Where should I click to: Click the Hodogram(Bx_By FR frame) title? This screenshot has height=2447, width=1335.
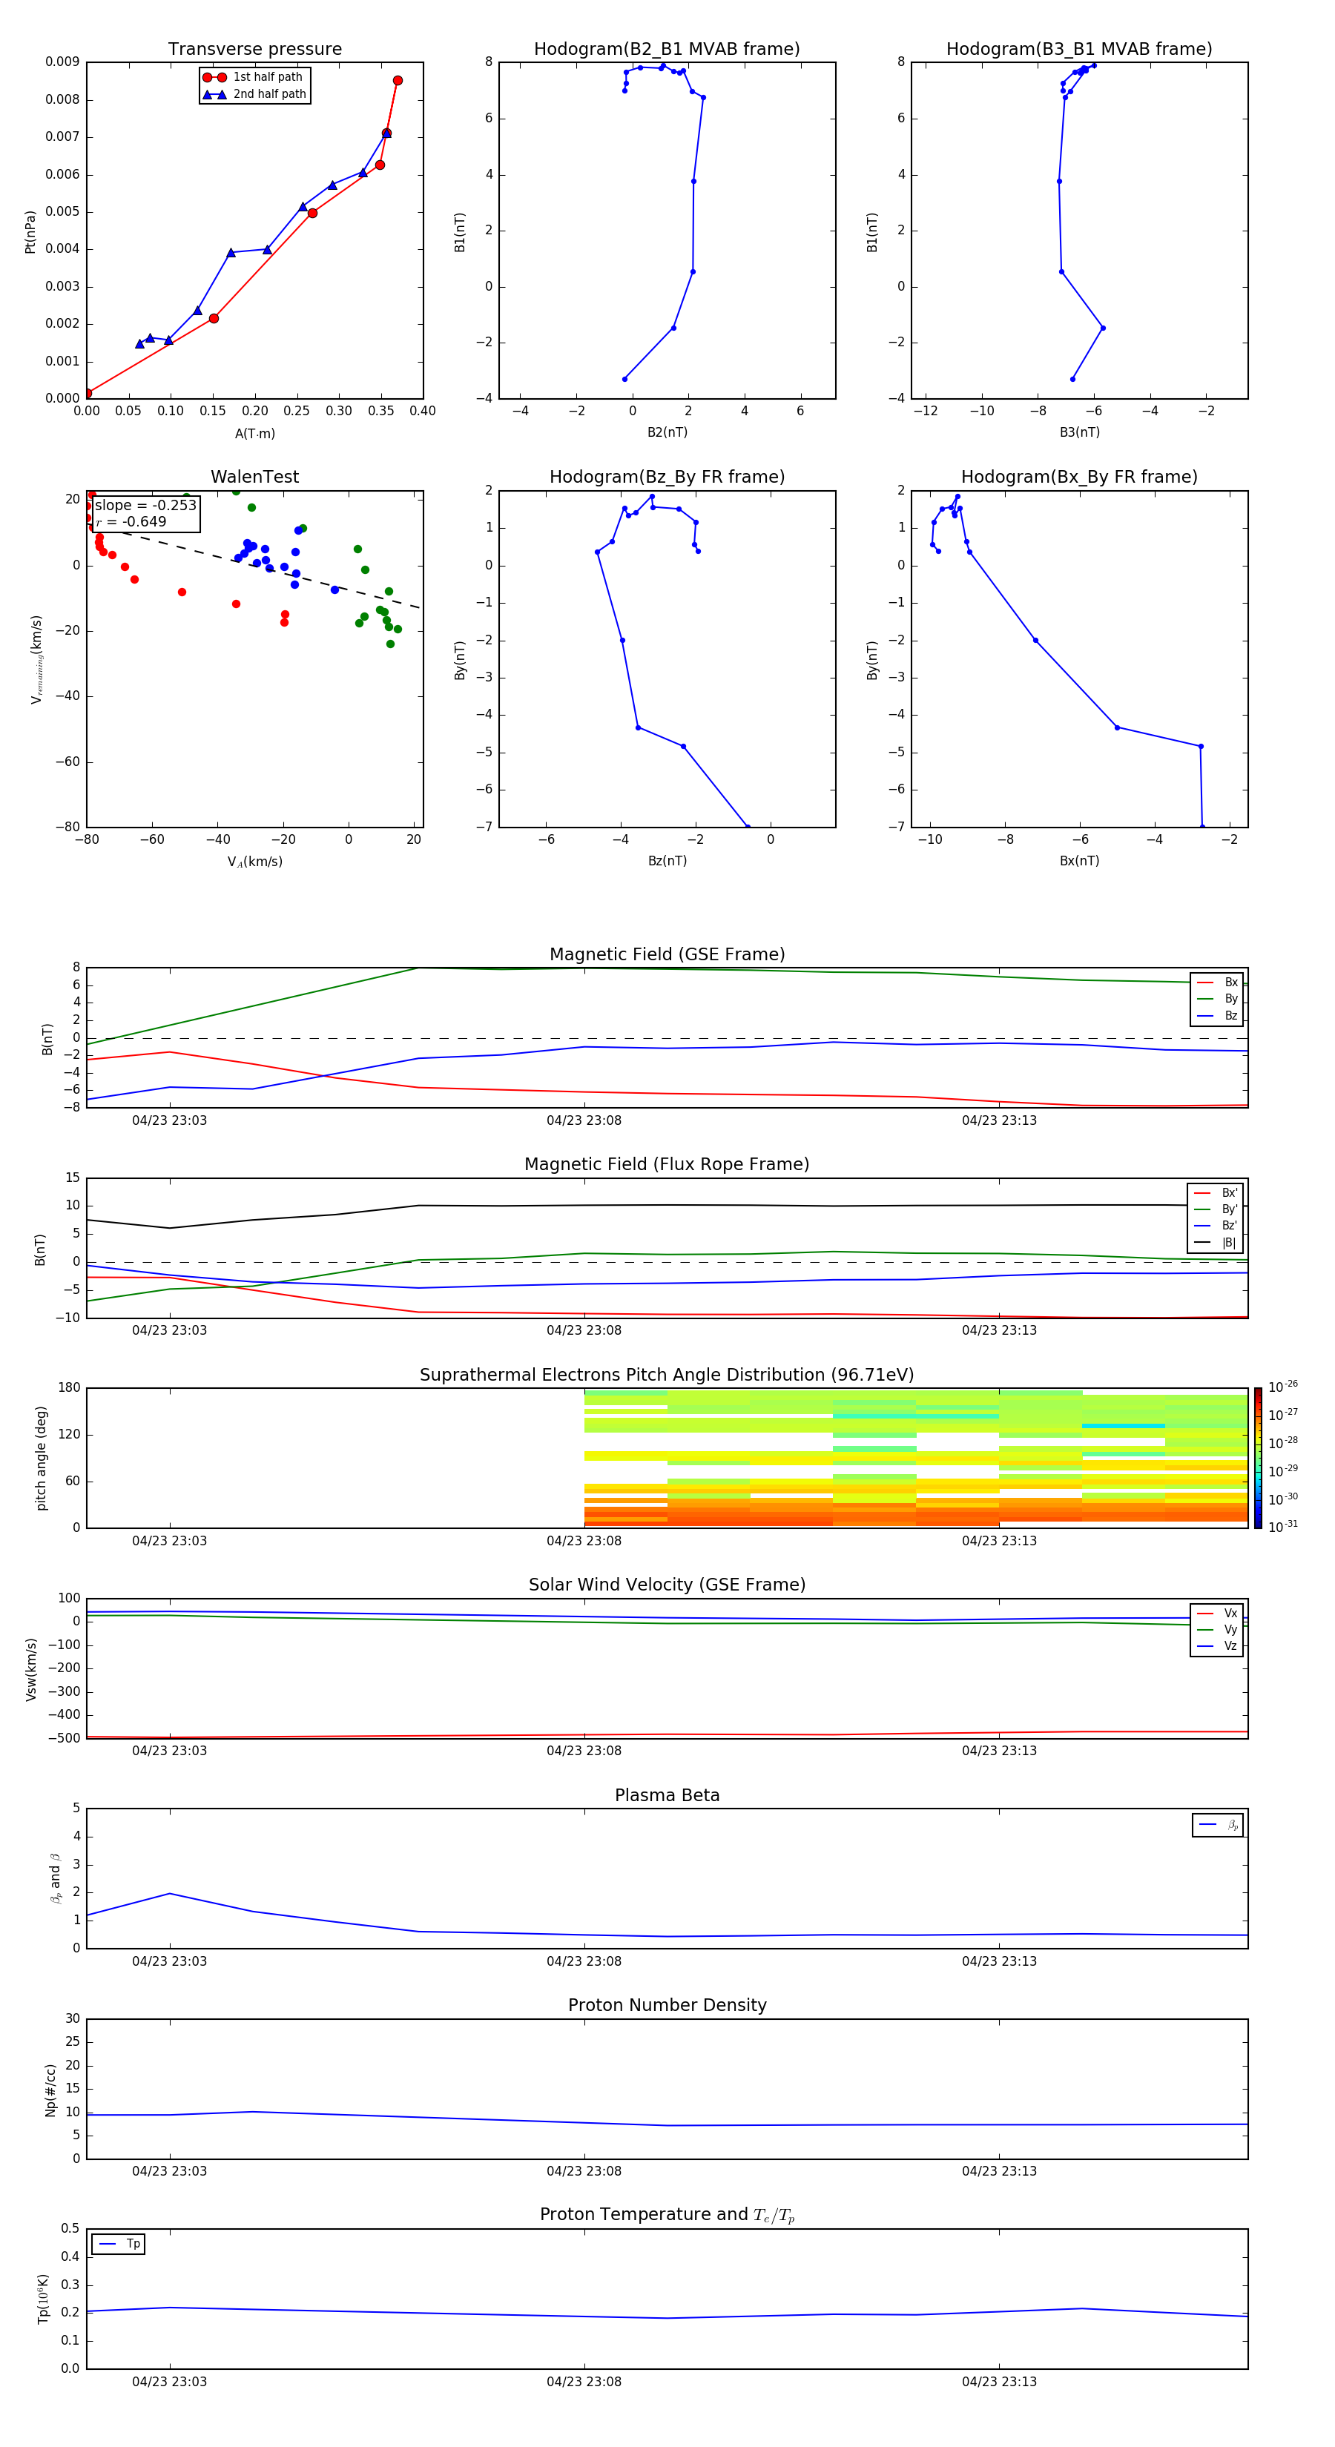point(1079,477)
